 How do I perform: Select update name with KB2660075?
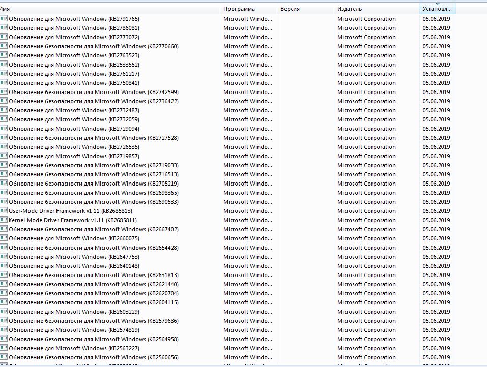coord(74,238)
